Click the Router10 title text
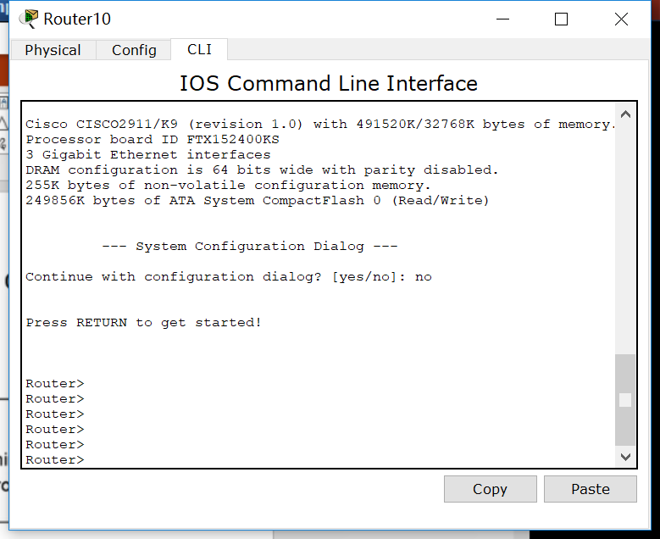The height and width of the screenshot is (539, 660). (77, 19)
